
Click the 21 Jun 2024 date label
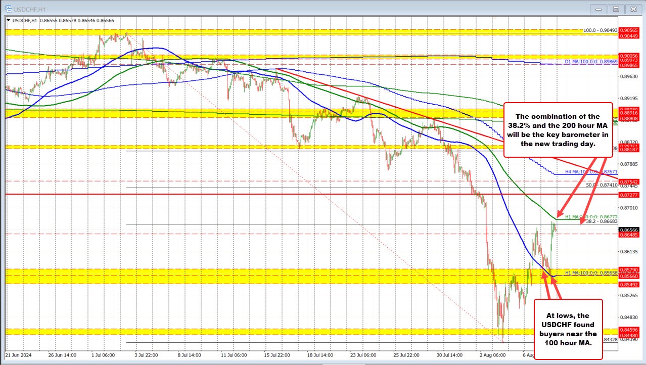[18, 355]
